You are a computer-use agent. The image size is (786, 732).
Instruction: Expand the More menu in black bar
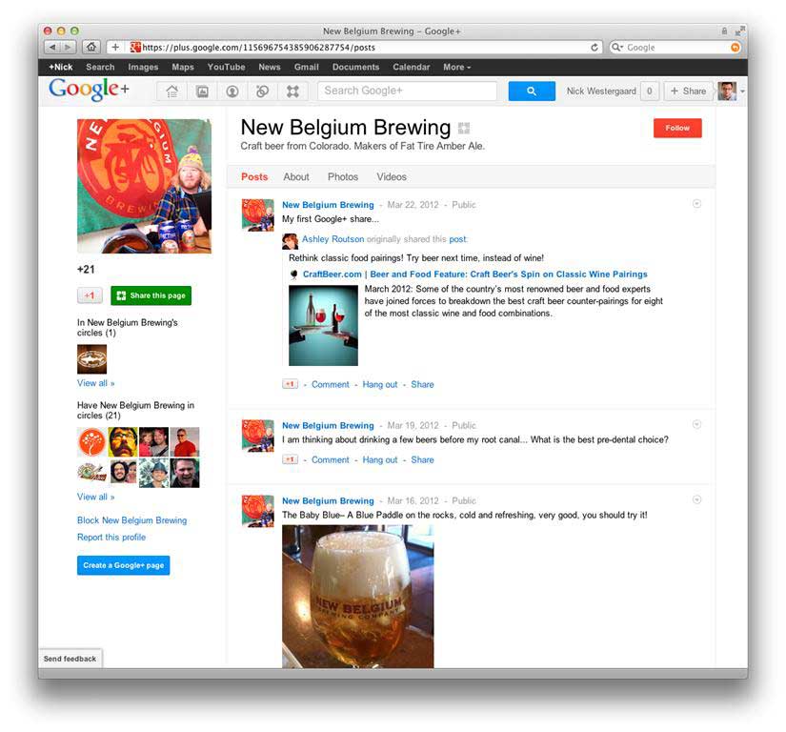pos(456,67)
